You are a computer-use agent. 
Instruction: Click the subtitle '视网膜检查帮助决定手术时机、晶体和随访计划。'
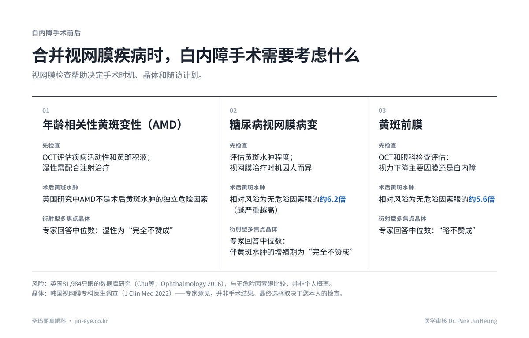(x=117, y=75)
